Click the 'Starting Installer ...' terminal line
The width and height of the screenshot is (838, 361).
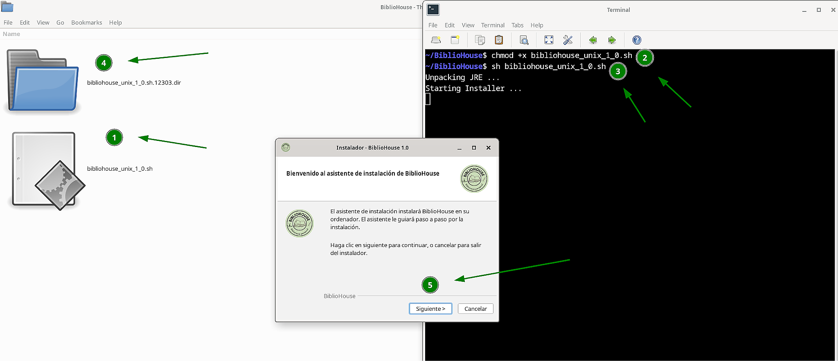(x=473, y=88)
